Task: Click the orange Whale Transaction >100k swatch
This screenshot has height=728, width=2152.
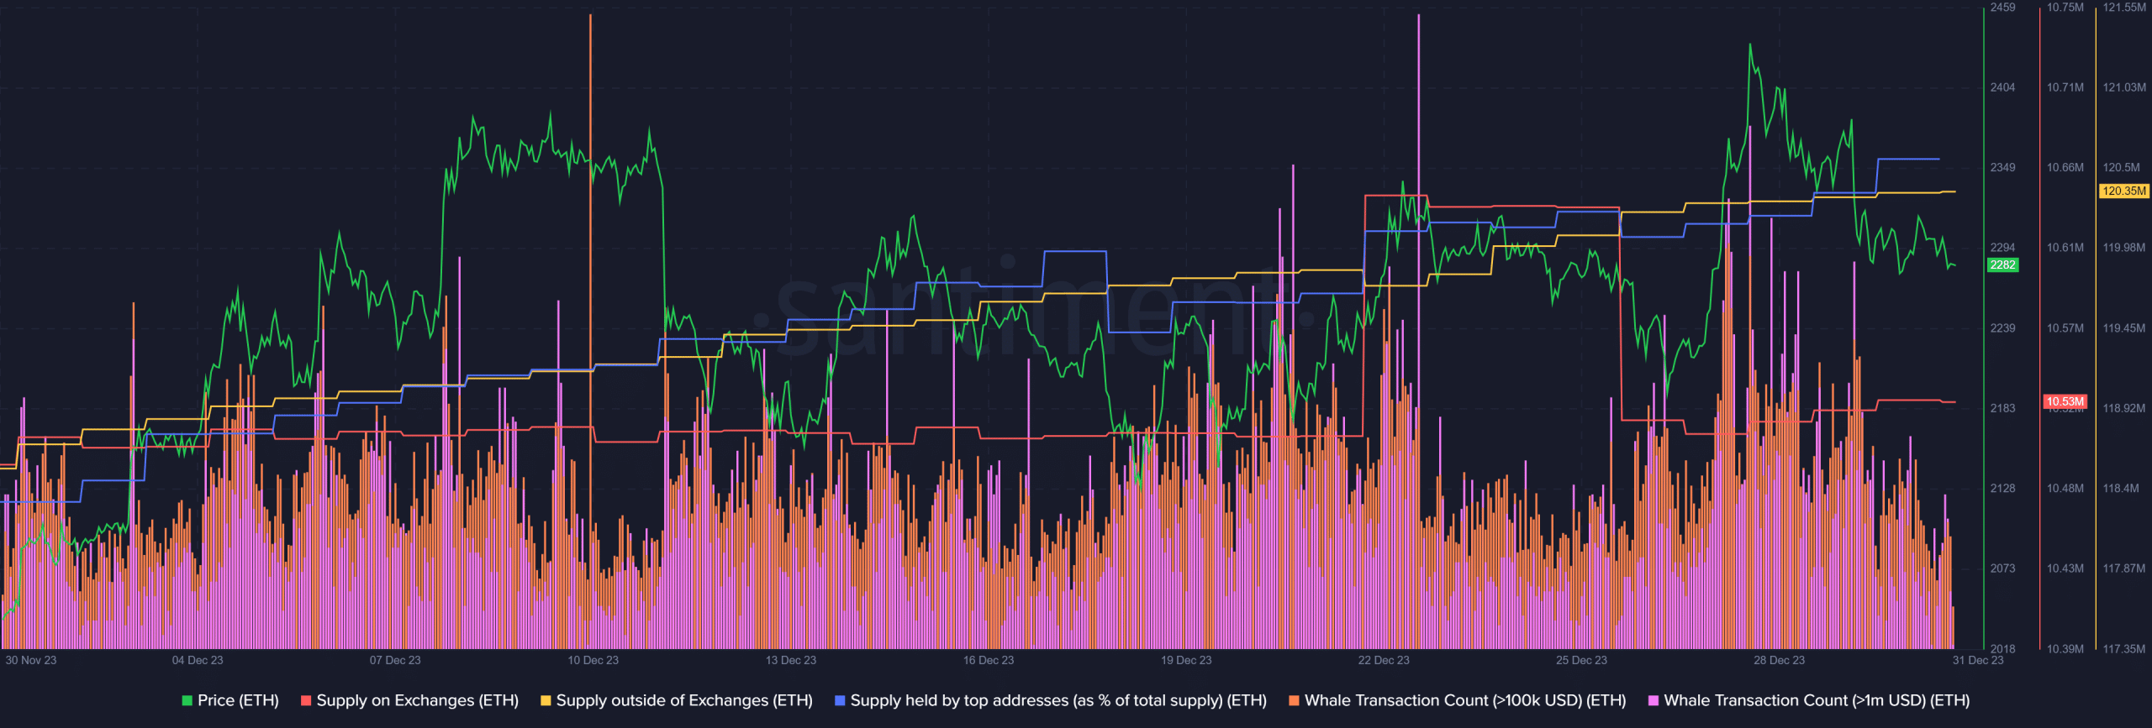Action: 1294,700
